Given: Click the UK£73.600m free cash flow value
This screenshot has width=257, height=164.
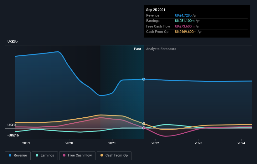Looking at the screenshot, I should [185, 26].
